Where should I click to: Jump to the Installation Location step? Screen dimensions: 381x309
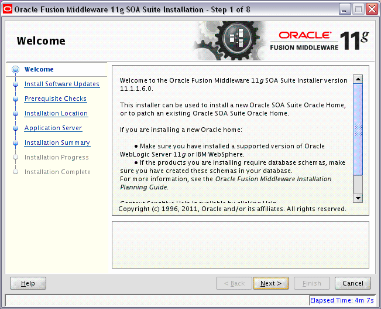coord(56,113)
